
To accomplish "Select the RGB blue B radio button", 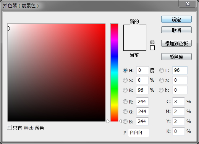I will [125, 121].
